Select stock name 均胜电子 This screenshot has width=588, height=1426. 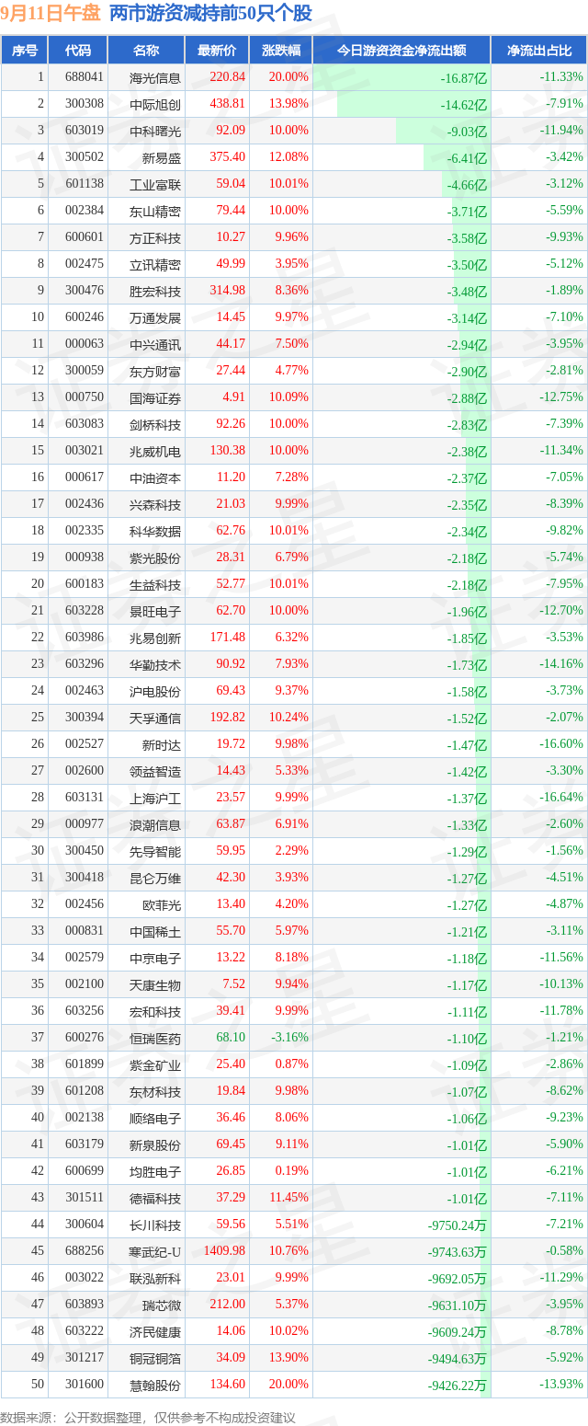156,1172
